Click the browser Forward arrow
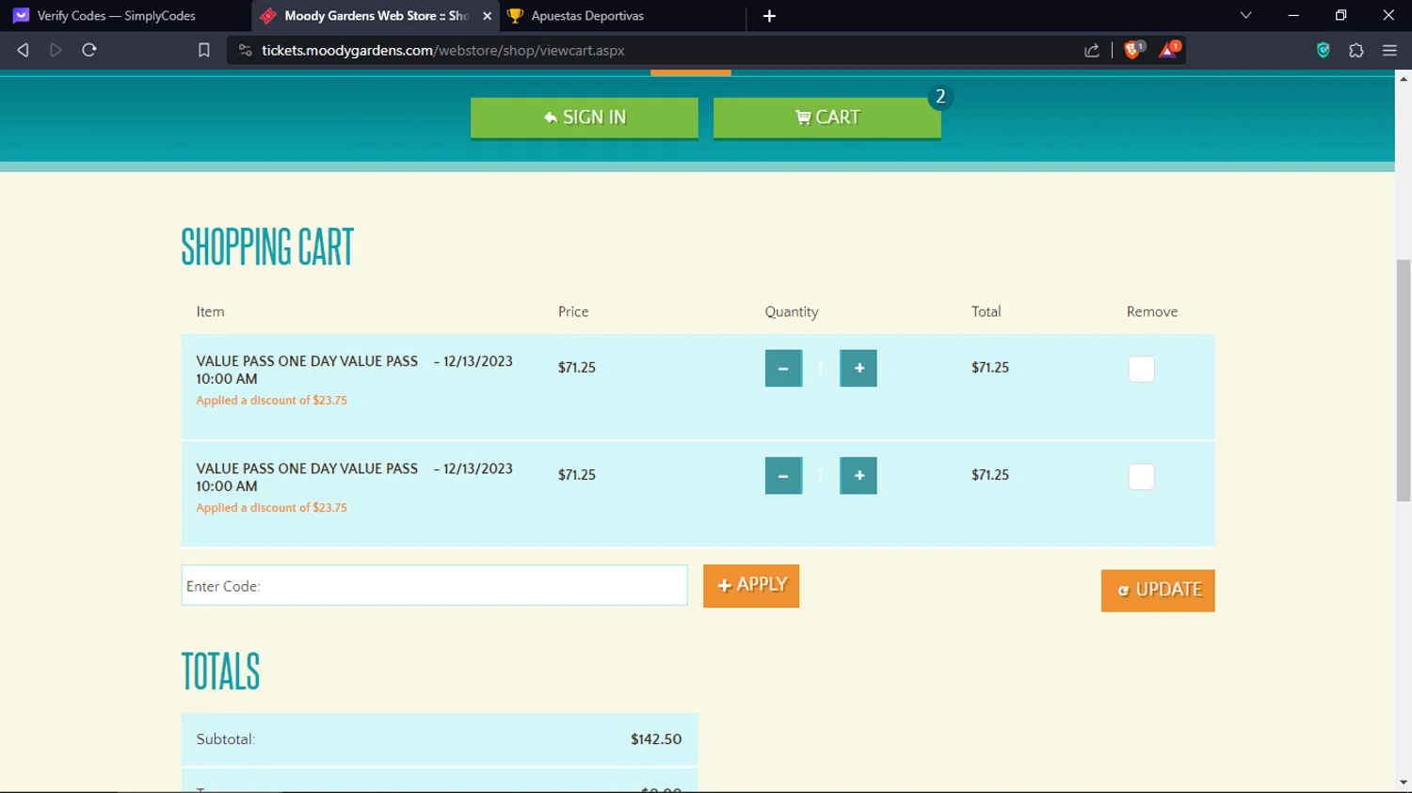The height and width of the screenshot is (793, 1412). pos(56,50)
